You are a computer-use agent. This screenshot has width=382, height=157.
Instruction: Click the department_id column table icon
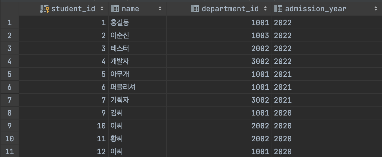(x=195, y=9)
